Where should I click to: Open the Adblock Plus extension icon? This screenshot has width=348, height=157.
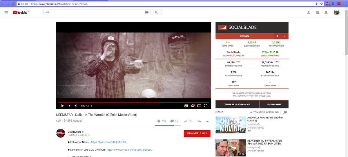click(x=327, y=4)
